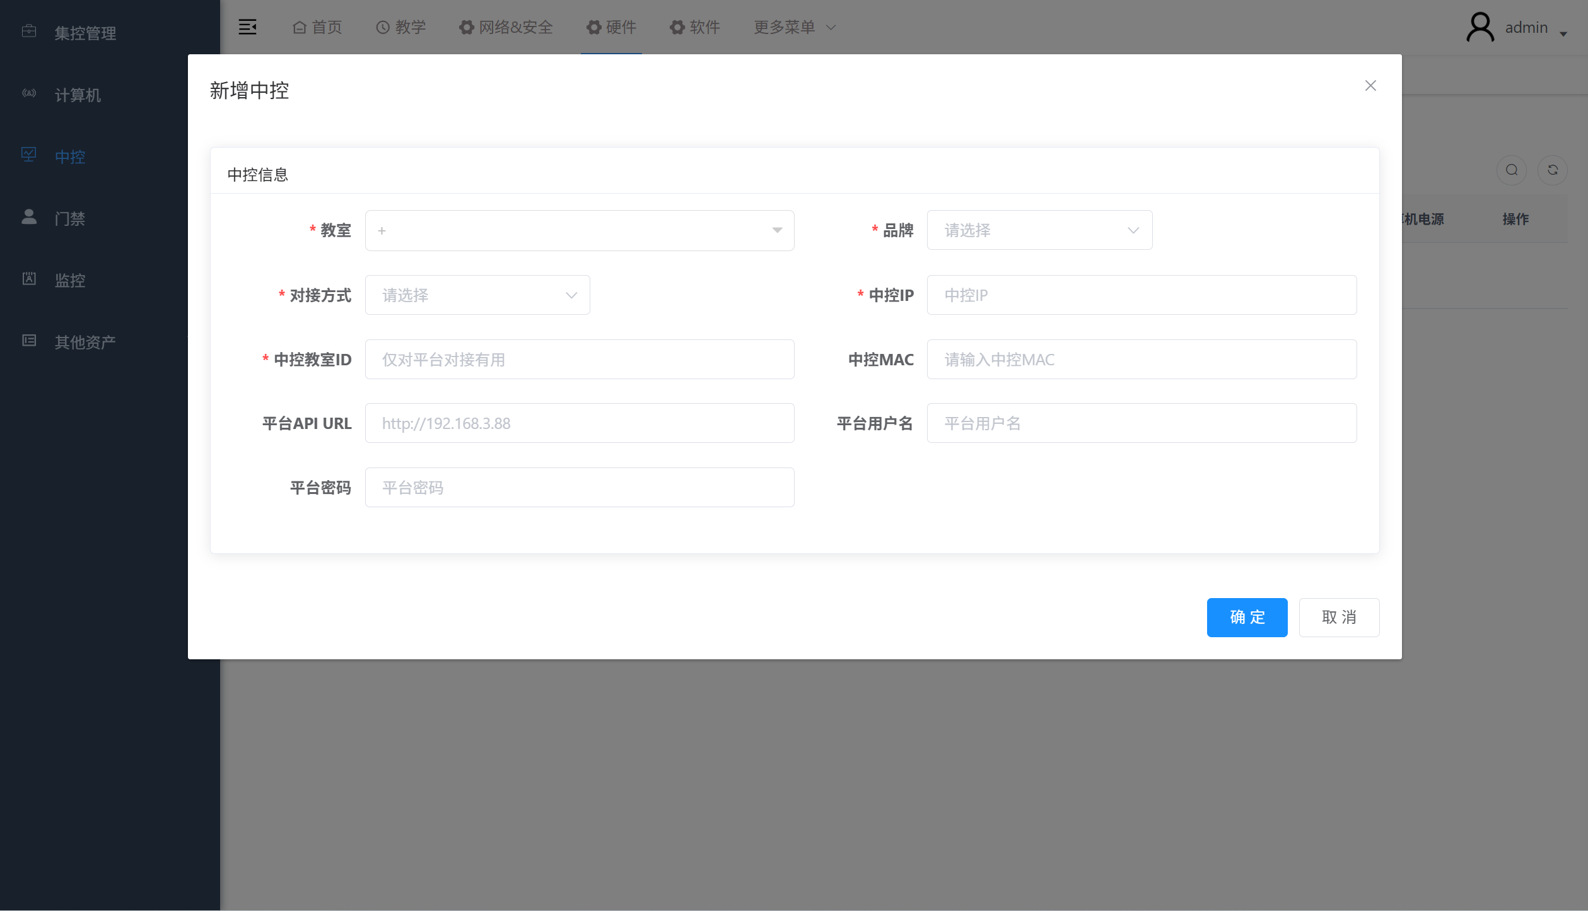
Task: Select 集控管理 in the sidebar
Action: click(85, 33)
